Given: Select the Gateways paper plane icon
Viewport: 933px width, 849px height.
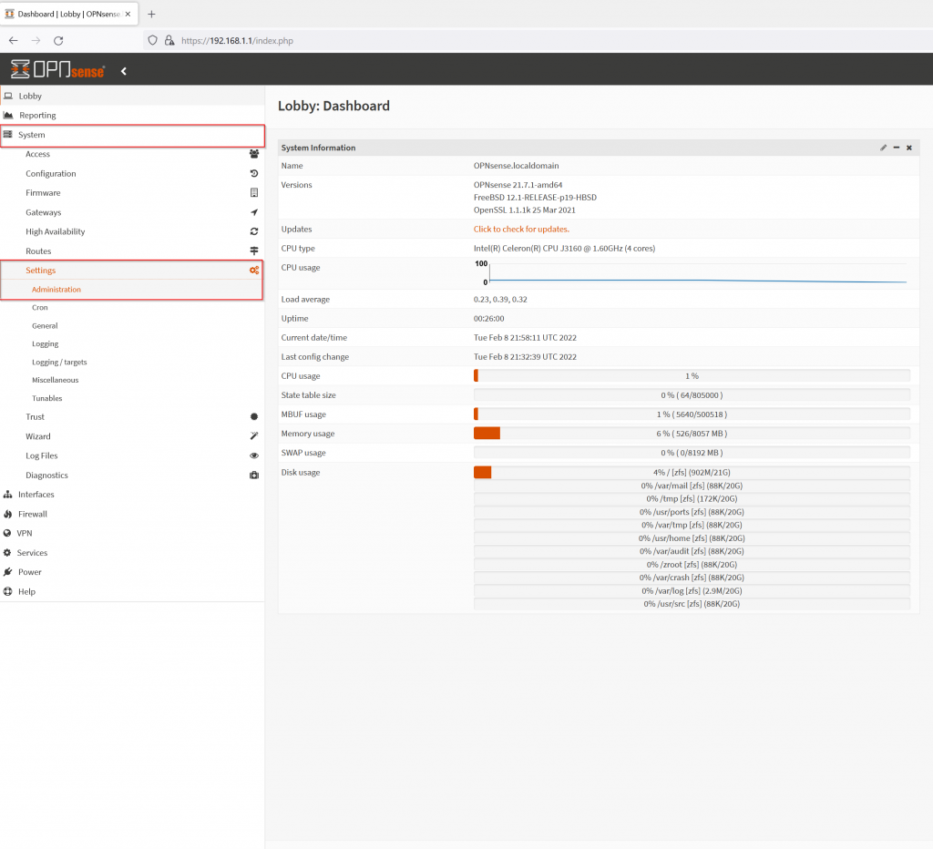Looking at the screenshot, I should 253,211.
